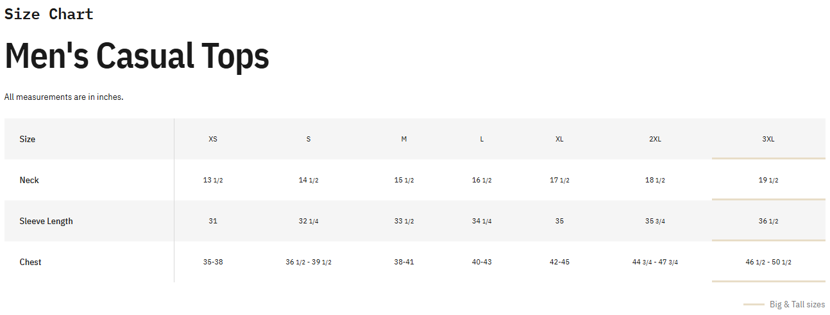The height and width of the screenshot is (315, 830).
Task: Click the Chest row label
Action: coord(30,262)
